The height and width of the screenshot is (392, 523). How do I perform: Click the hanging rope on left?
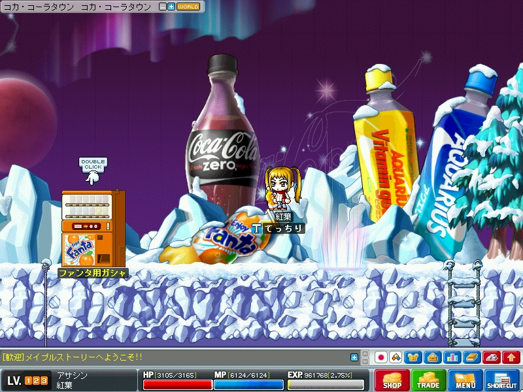[x=46, y=303]
